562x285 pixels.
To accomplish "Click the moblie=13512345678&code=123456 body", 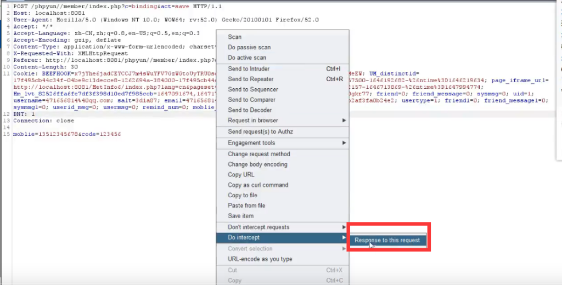I will (67, 134).
